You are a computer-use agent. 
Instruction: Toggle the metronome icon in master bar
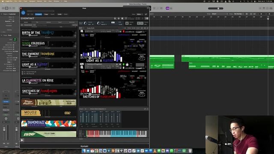127,23
